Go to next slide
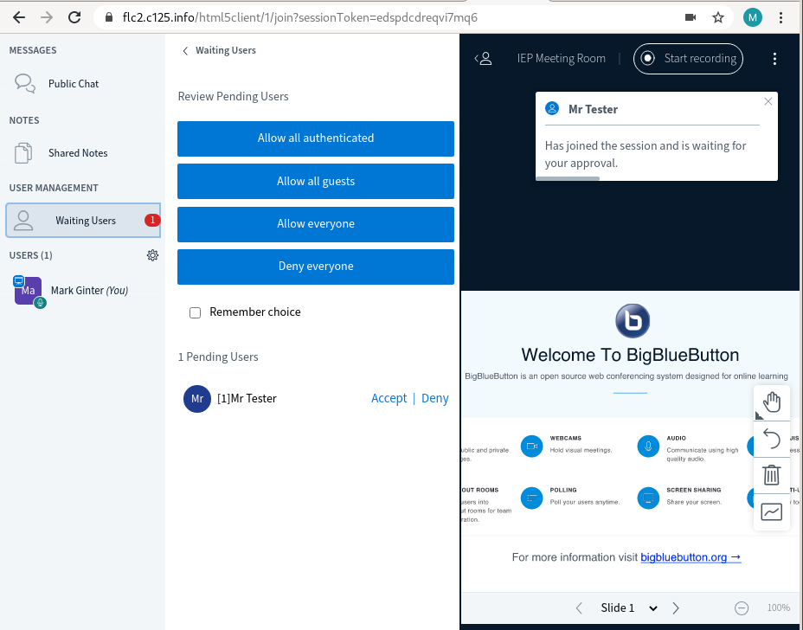This screenshot has height=630, width=803. point(676,608)
